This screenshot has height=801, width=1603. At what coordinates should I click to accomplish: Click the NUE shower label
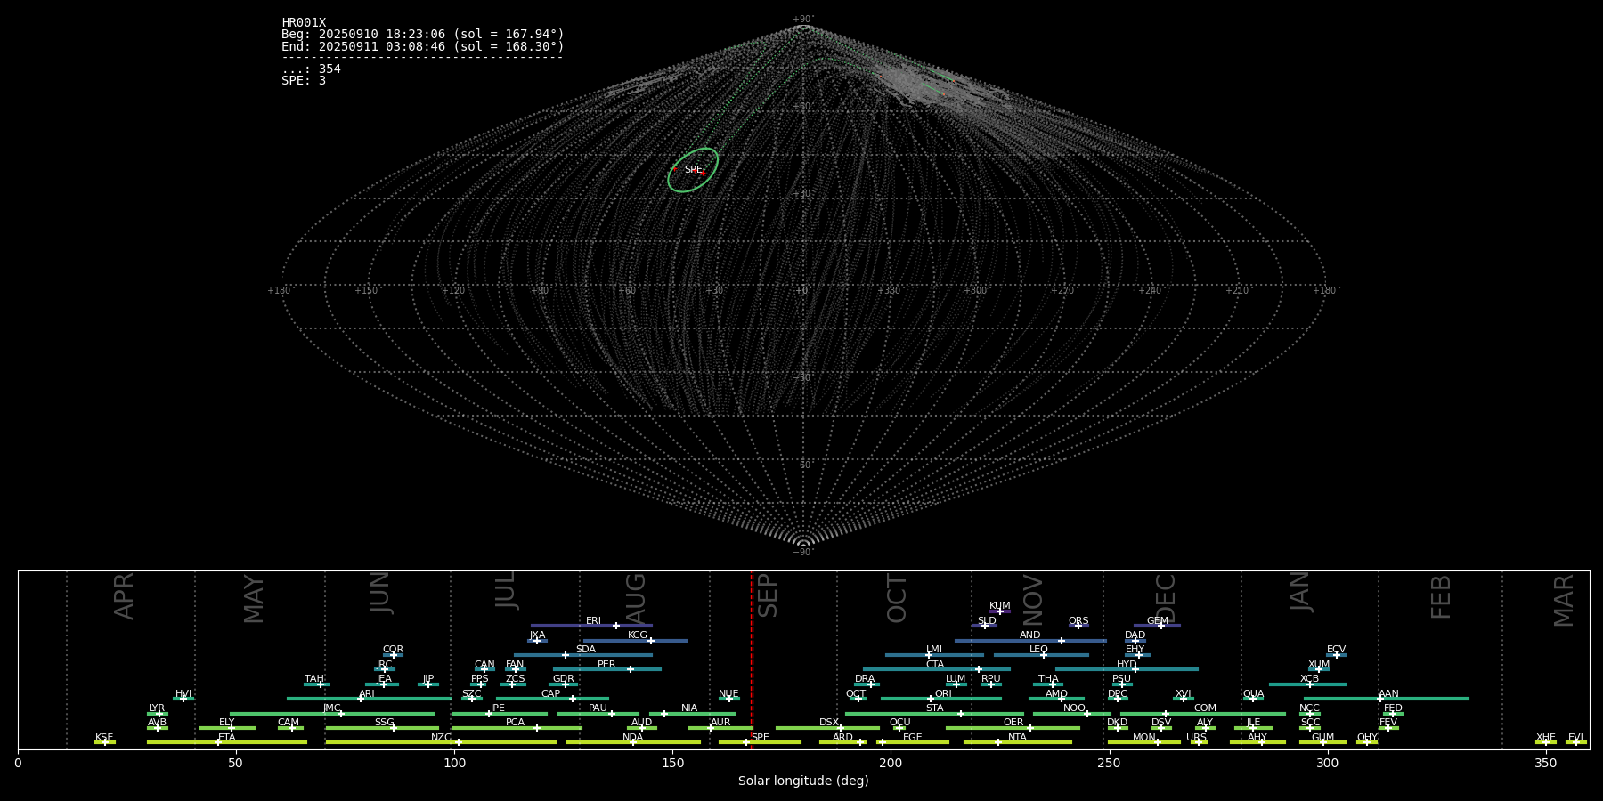pos(728,694)
